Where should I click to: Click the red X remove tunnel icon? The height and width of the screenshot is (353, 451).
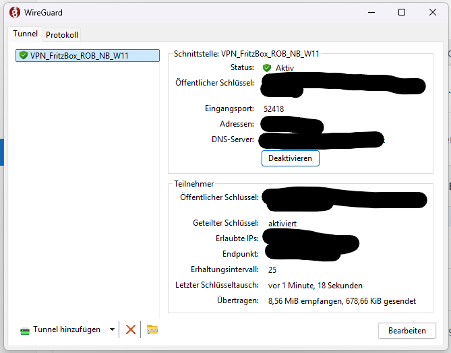(x=131, y=329)
